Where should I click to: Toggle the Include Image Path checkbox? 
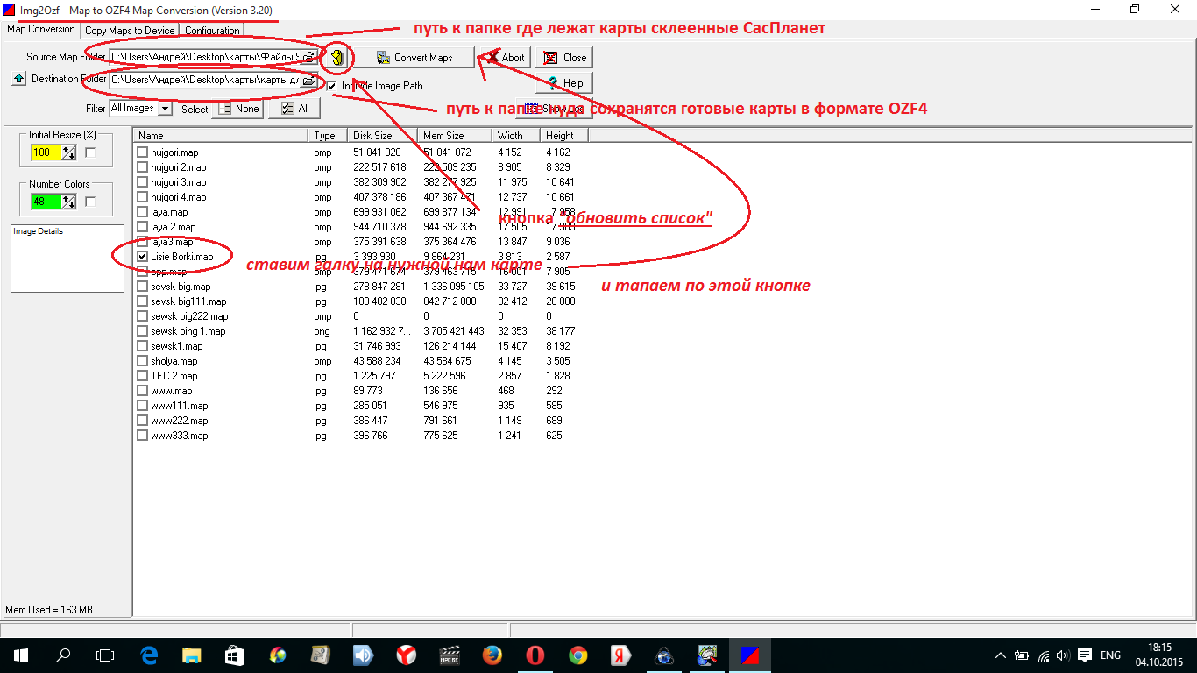331,86
